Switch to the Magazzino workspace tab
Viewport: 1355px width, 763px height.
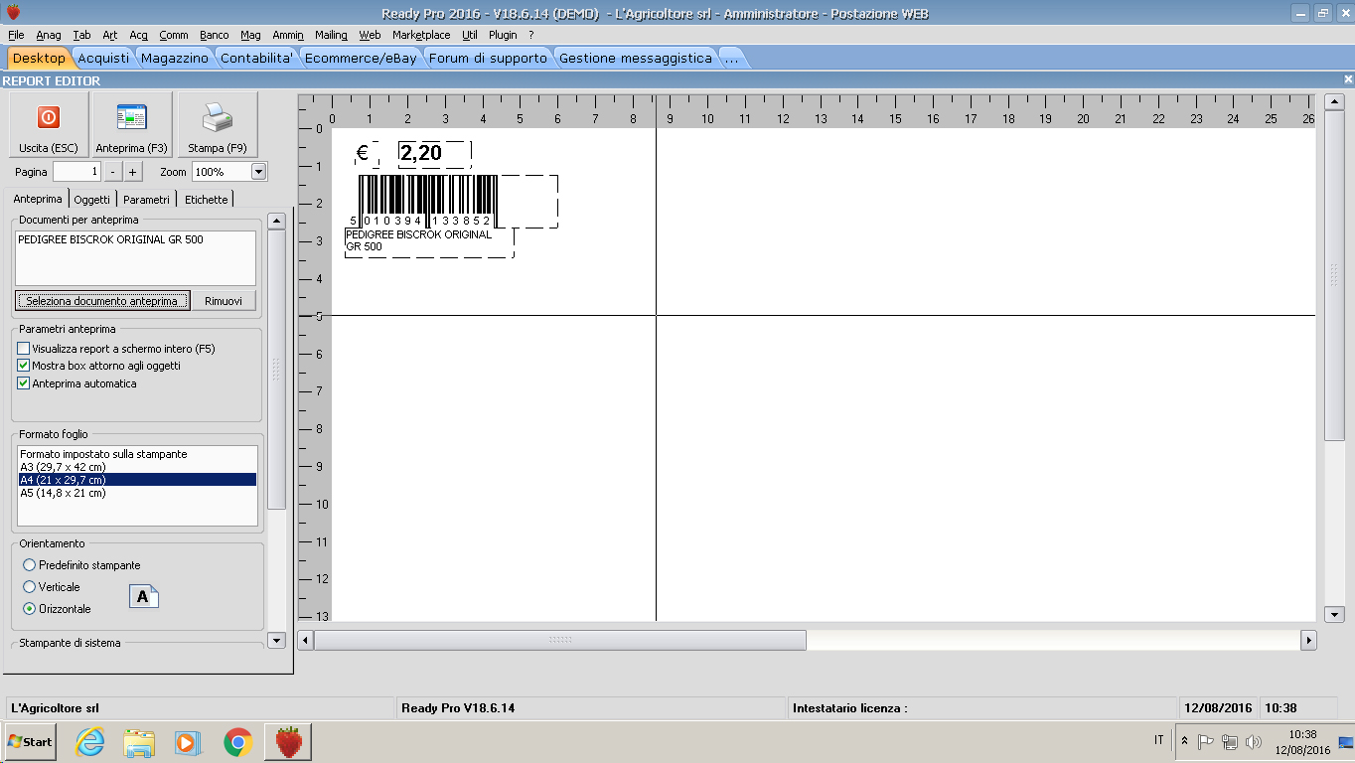click(175, 58)
